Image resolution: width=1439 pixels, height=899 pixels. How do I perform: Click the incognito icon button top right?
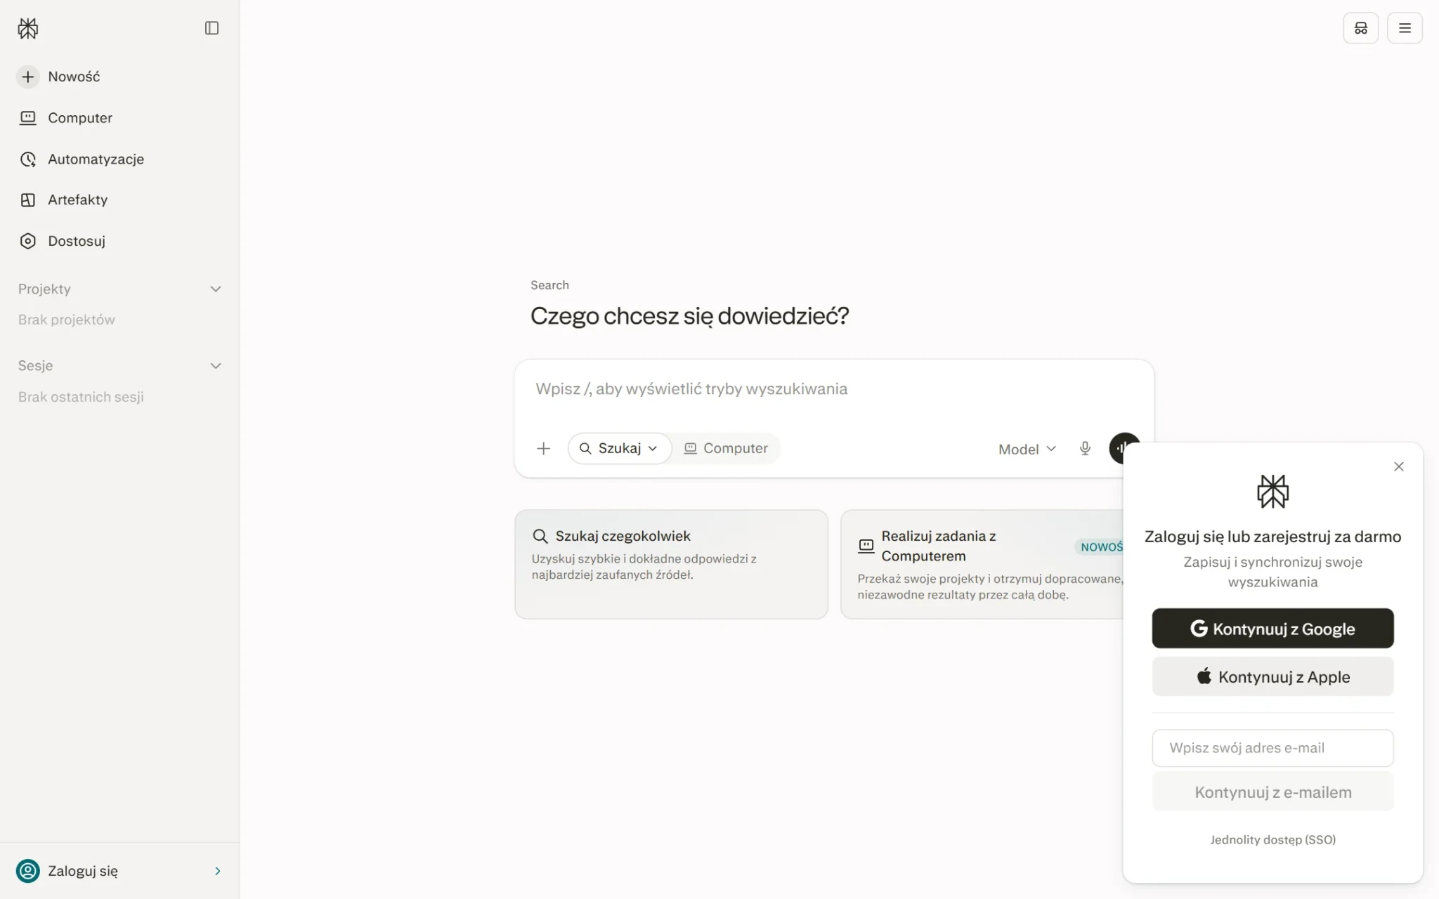[1361, 28]
